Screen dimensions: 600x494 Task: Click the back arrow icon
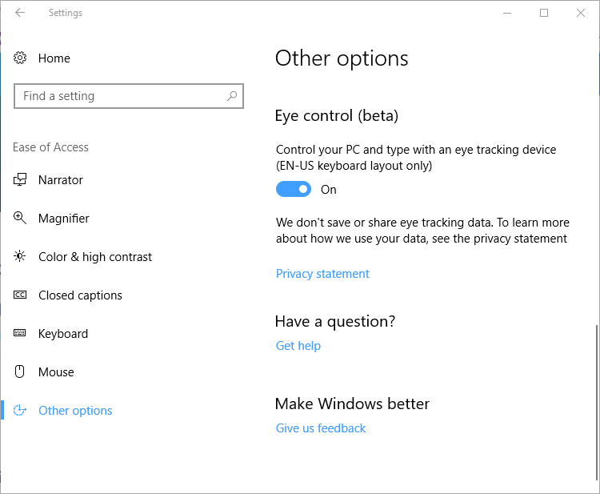(x=20, y=13)
